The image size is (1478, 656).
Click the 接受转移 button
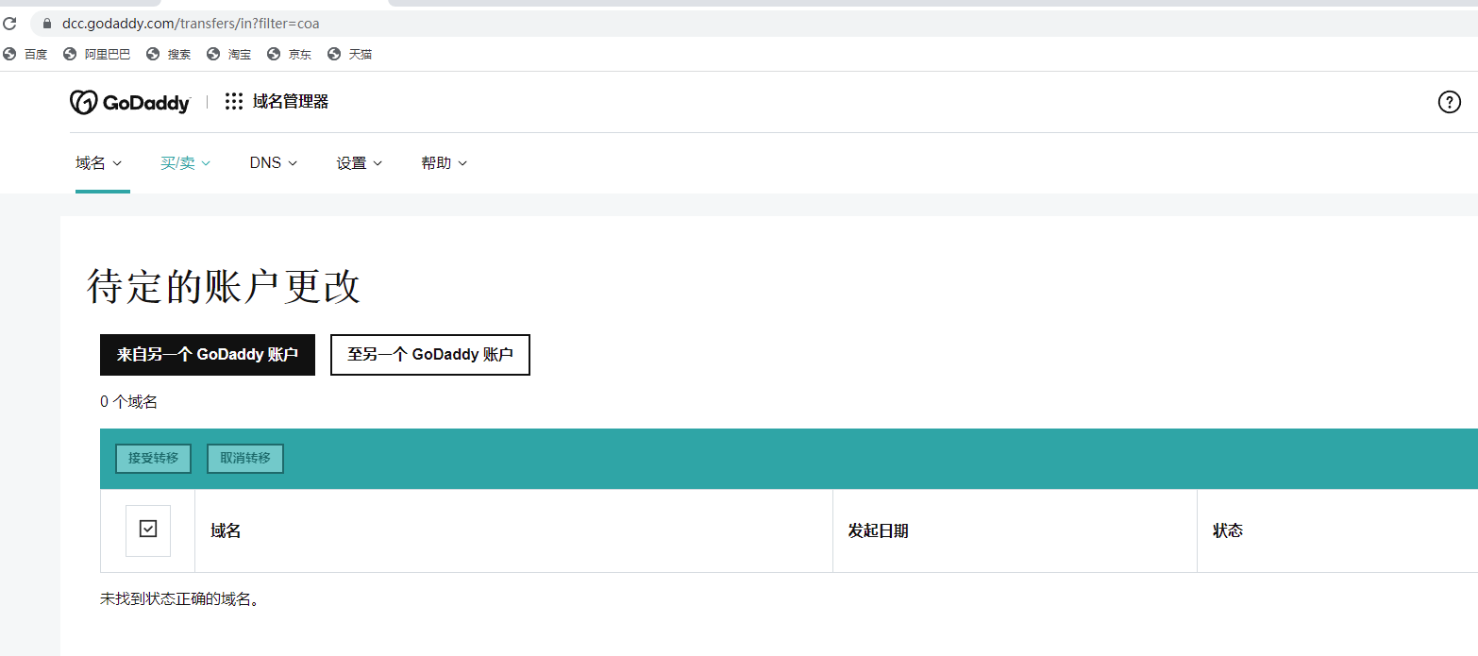point(154,459)
